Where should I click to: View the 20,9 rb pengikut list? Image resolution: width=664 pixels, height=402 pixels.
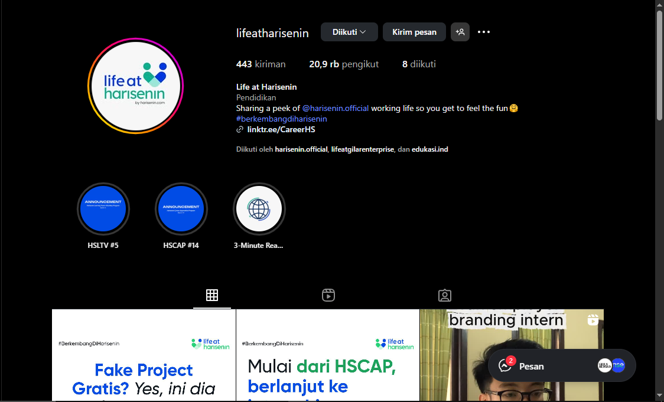(x=344, y=64)
